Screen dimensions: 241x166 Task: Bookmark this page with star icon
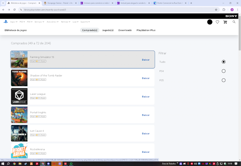[x=216, y=10]
